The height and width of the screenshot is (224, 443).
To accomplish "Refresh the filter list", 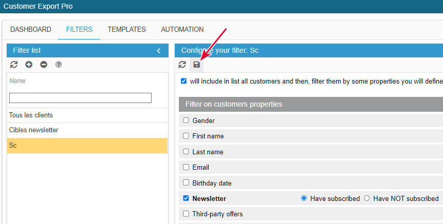I will point(14,65).
